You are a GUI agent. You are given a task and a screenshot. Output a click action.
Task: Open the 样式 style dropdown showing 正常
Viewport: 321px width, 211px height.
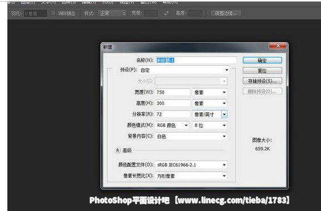pyautogui.click(x=112, y=14)
